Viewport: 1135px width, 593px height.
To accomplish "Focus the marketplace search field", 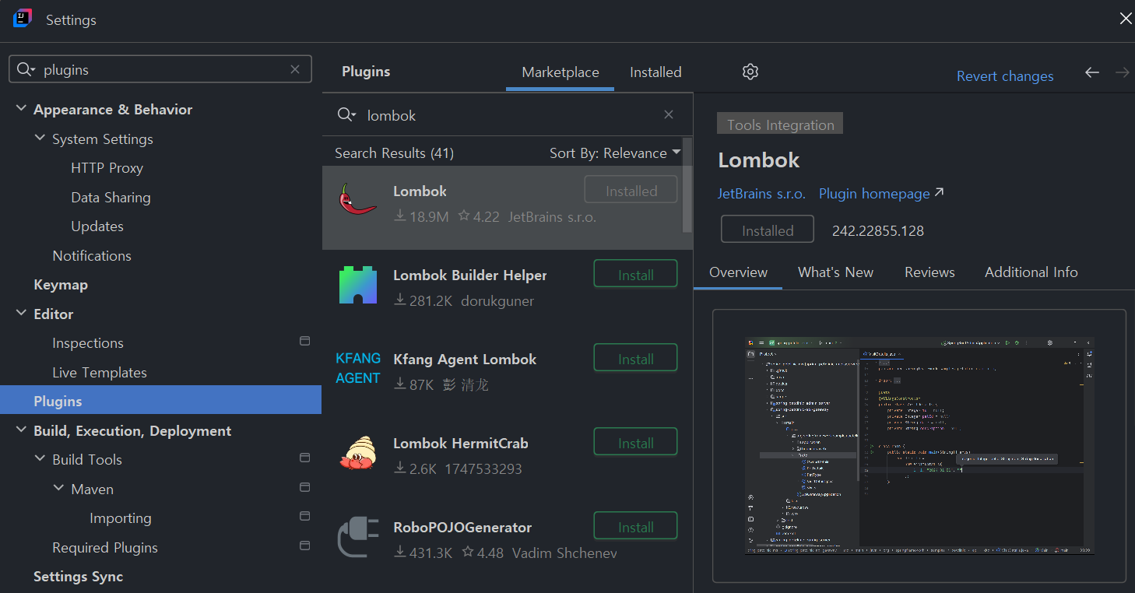I will click(508, 115).
